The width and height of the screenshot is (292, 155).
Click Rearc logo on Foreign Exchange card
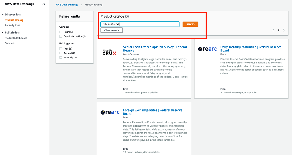(110, 112)
